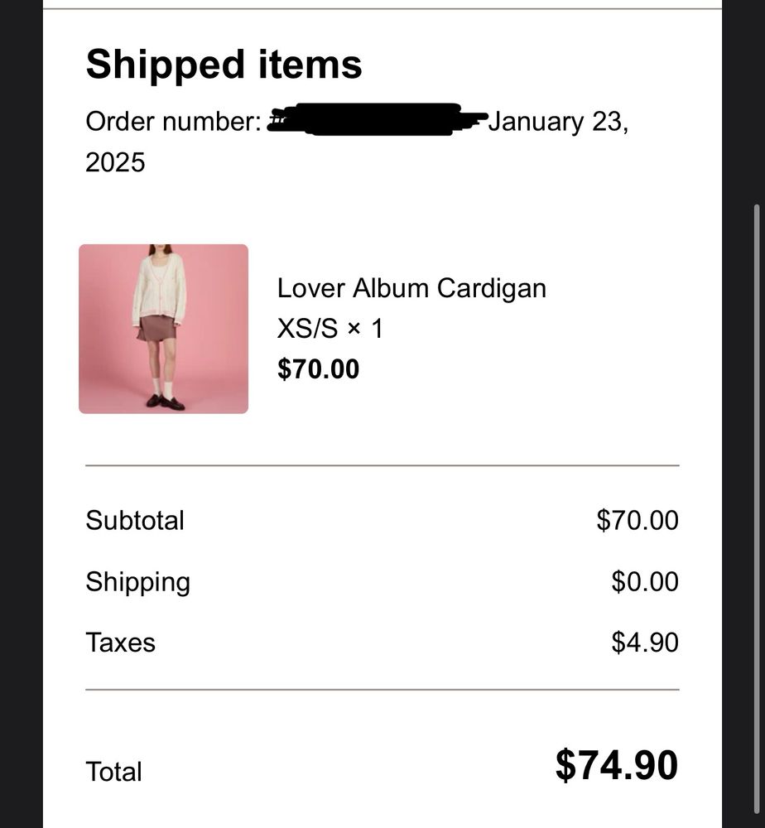Image resolution: width=765 pixels, height=828 pixels.
Task: Click the vertical scrollbar thumb
Action: pos(754,497)
